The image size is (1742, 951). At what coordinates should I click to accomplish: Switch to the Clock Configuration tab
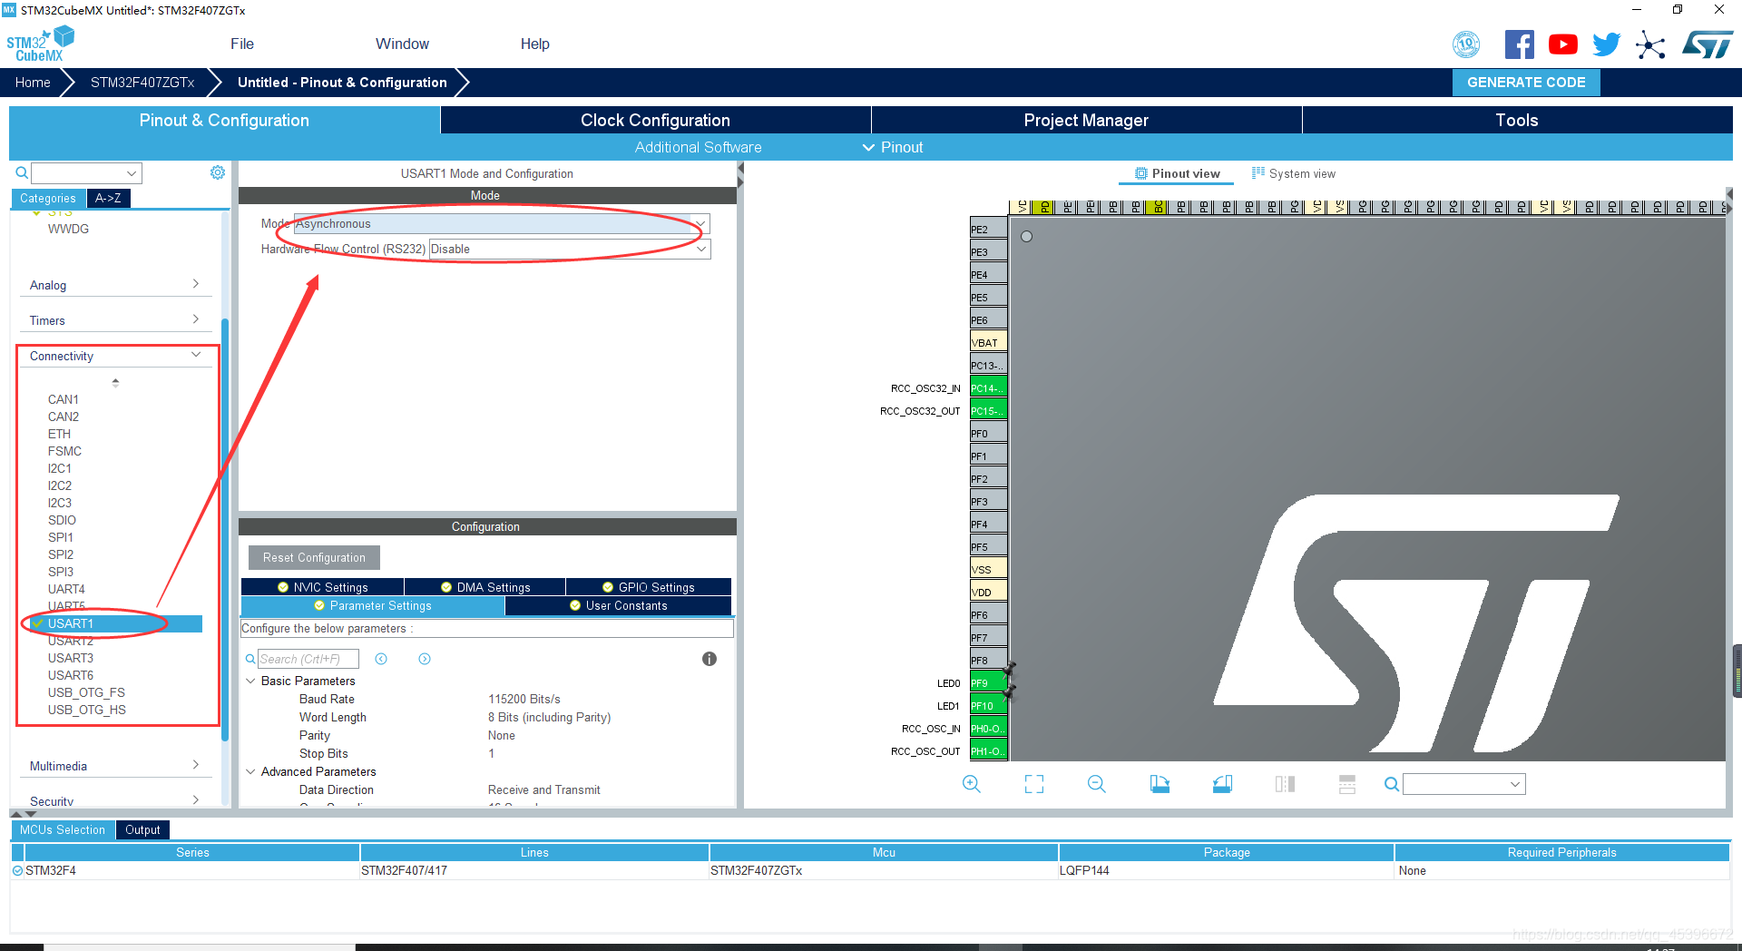click(655, 120)
